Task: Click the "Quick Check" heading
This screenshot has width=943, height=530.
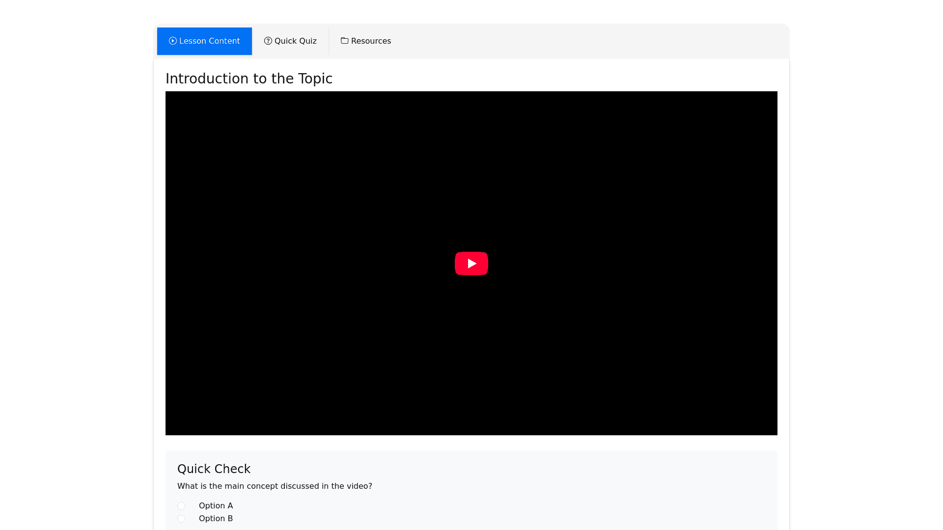Action: click(214, 469)
